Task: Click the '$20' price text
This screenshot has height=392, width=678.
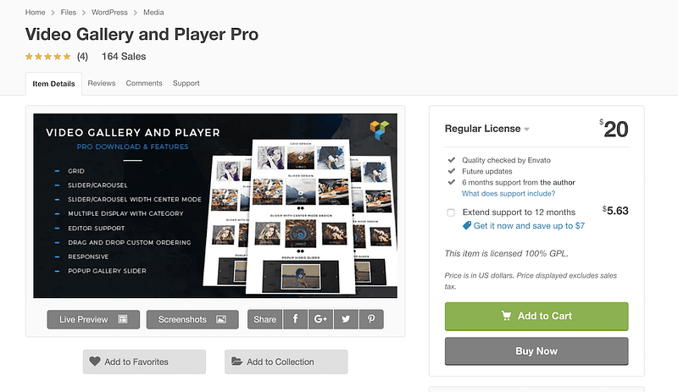Action: click(614, 129)
